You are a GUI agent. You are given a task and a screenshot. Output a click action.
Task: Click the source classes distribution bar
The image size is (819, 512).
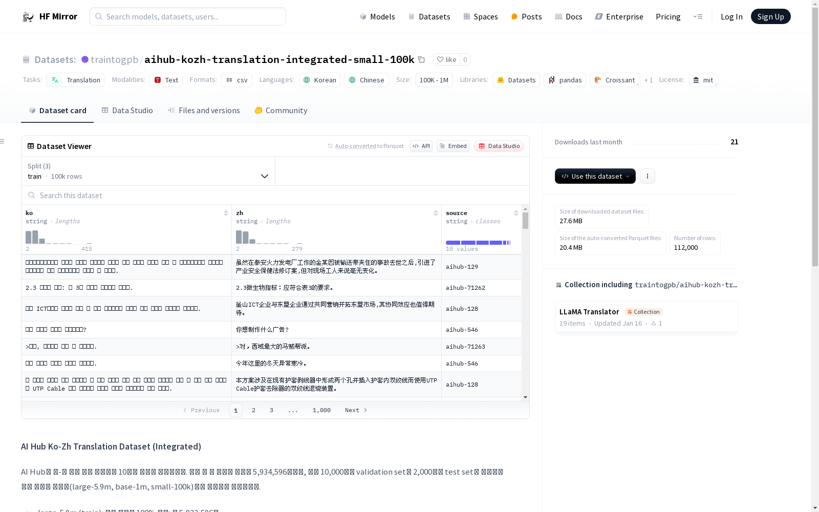(x=478, y=243)
